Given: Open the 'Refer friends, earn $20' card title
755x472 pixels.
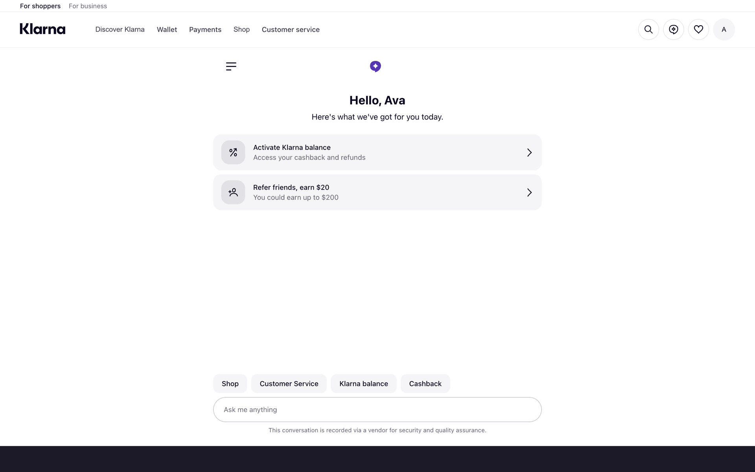Looking at the screenshot, I should point(291,187).
